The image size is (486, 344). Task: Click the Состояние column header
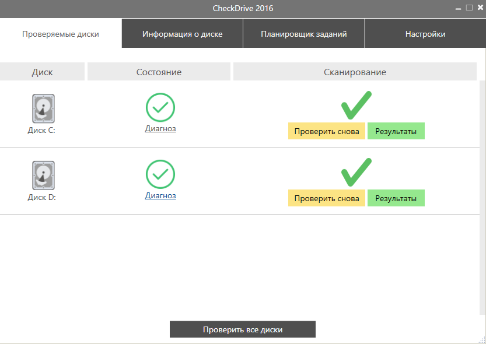(x=159, y=71)
